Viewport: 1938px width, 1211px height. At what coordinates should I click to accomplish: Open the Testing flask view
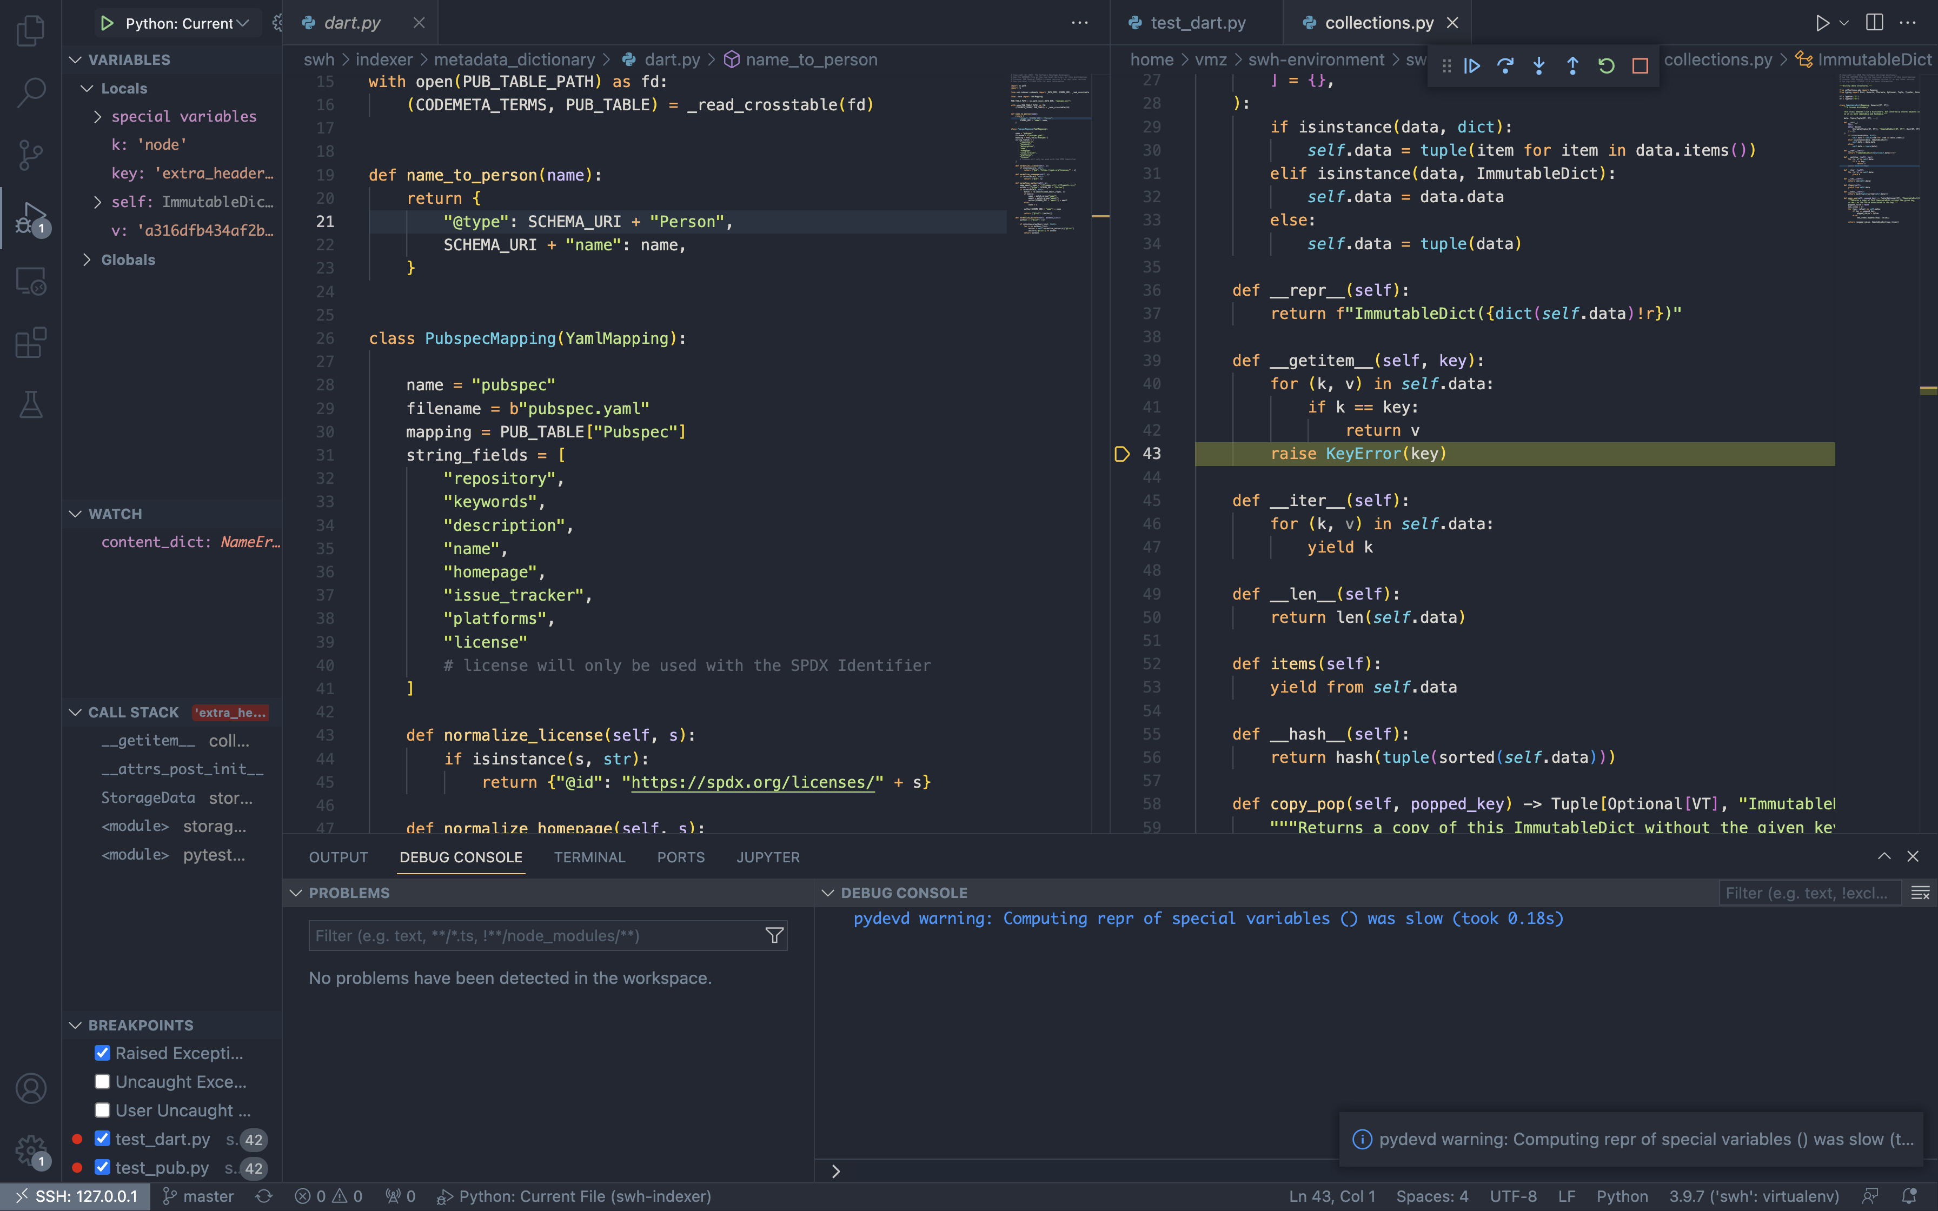coord(30,404)
